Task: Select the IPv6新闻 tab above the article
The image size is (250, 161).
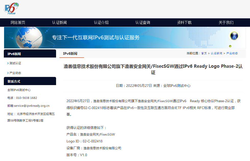Action: (70, 53)
